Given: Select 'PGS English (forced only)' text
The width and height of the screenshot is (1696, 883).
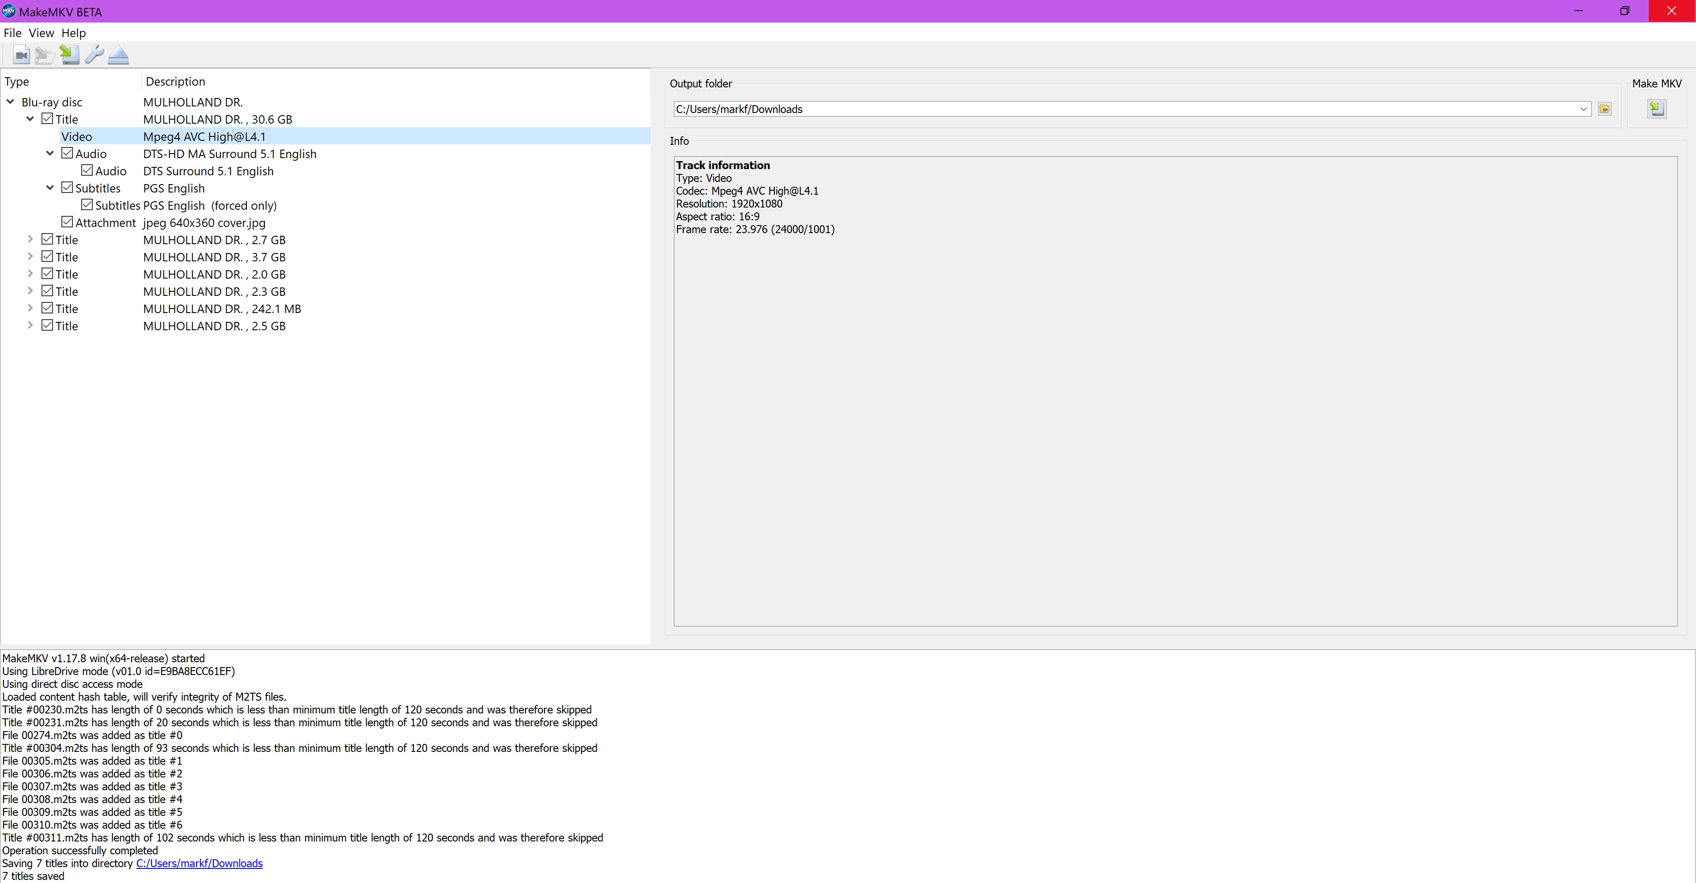Looking at the screenshot, I should (210, 205).
